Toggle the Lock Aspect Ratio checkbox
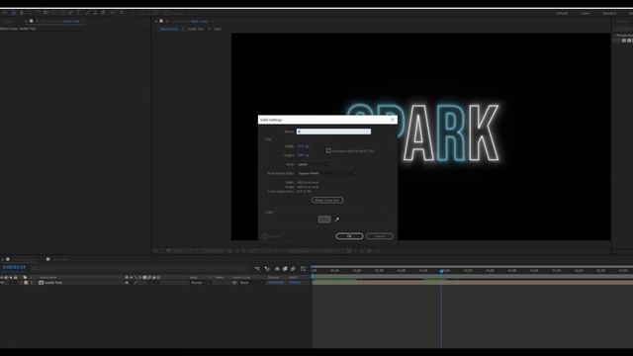633x356 pixels. tap(328, 150)
